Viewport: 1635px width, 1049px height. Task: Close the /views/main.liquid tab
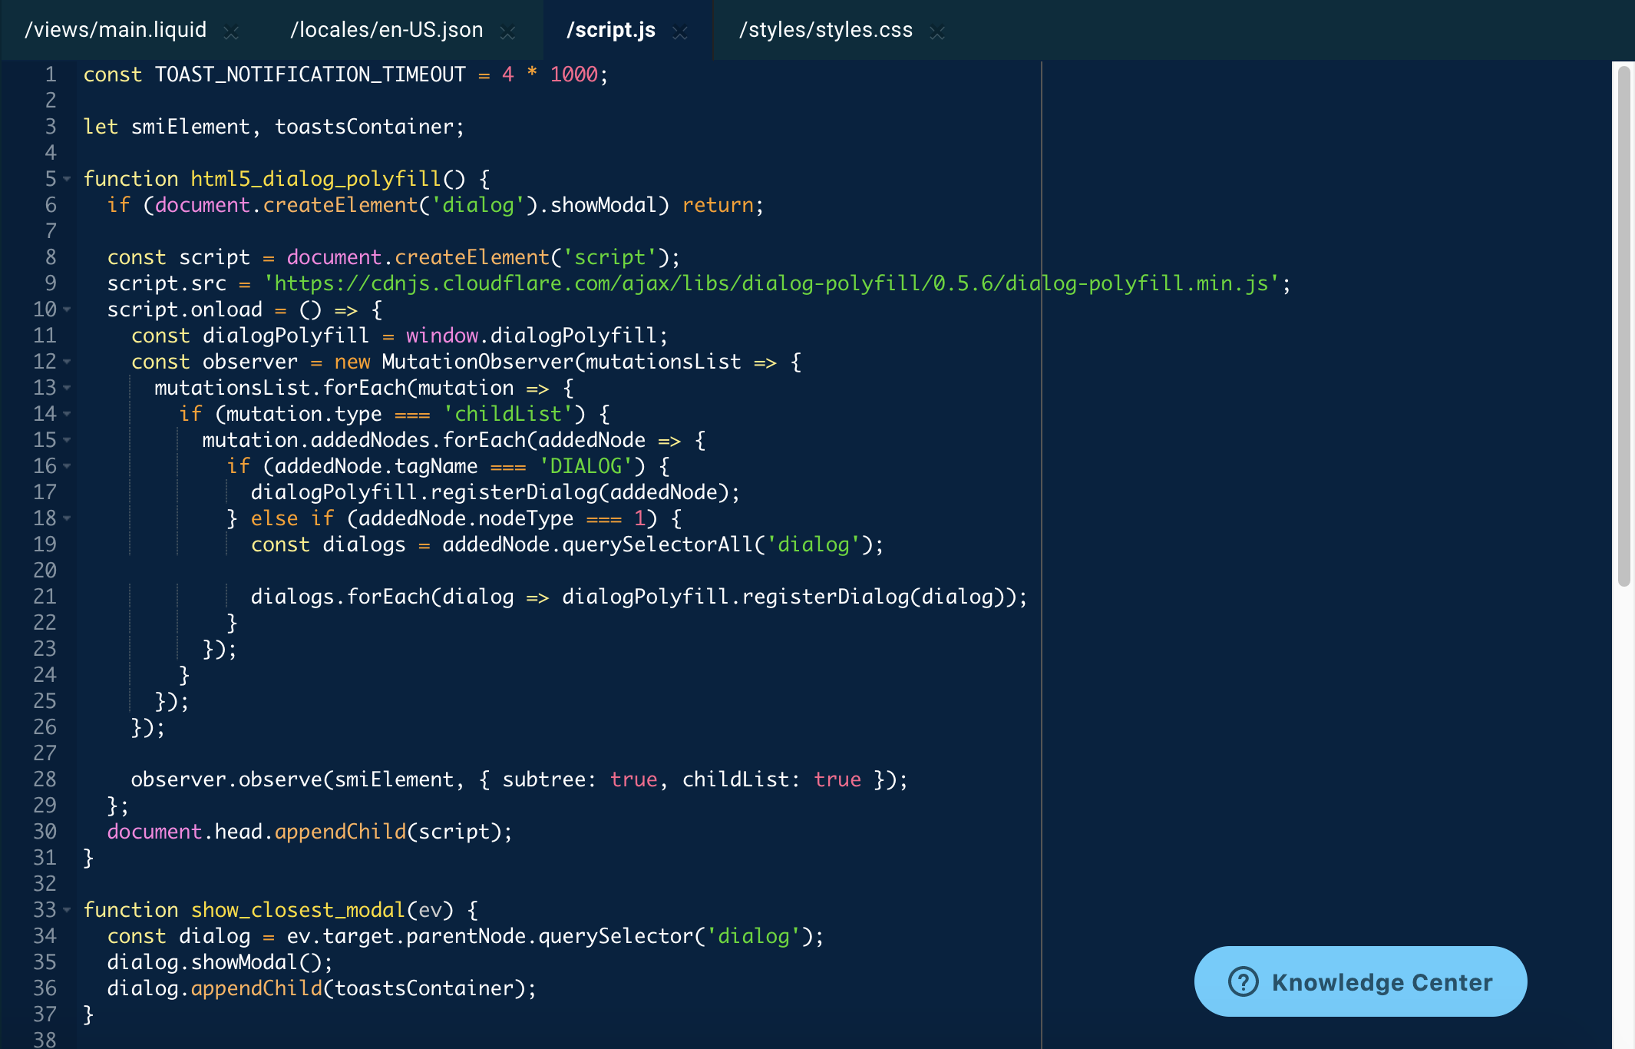230,31
